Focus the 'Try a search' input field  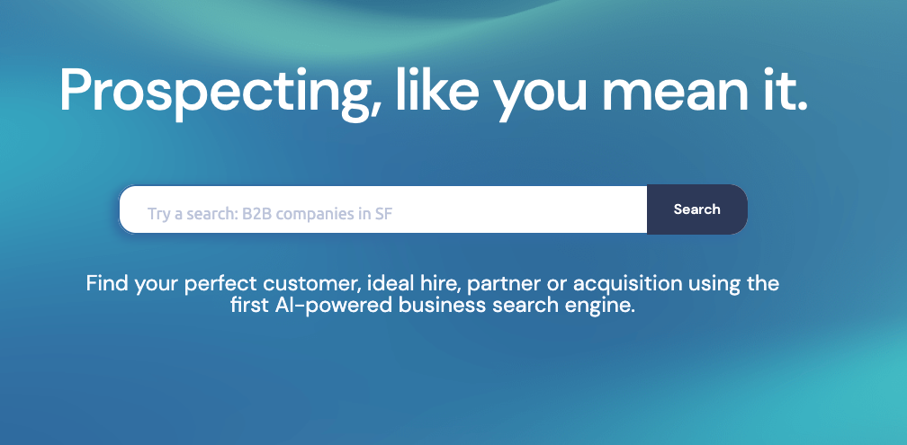point(383,209)
